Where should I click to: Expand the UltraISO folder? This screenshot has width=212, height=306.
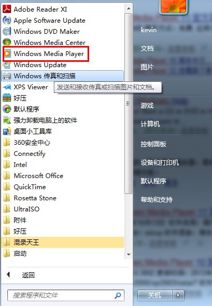[62, 209]
